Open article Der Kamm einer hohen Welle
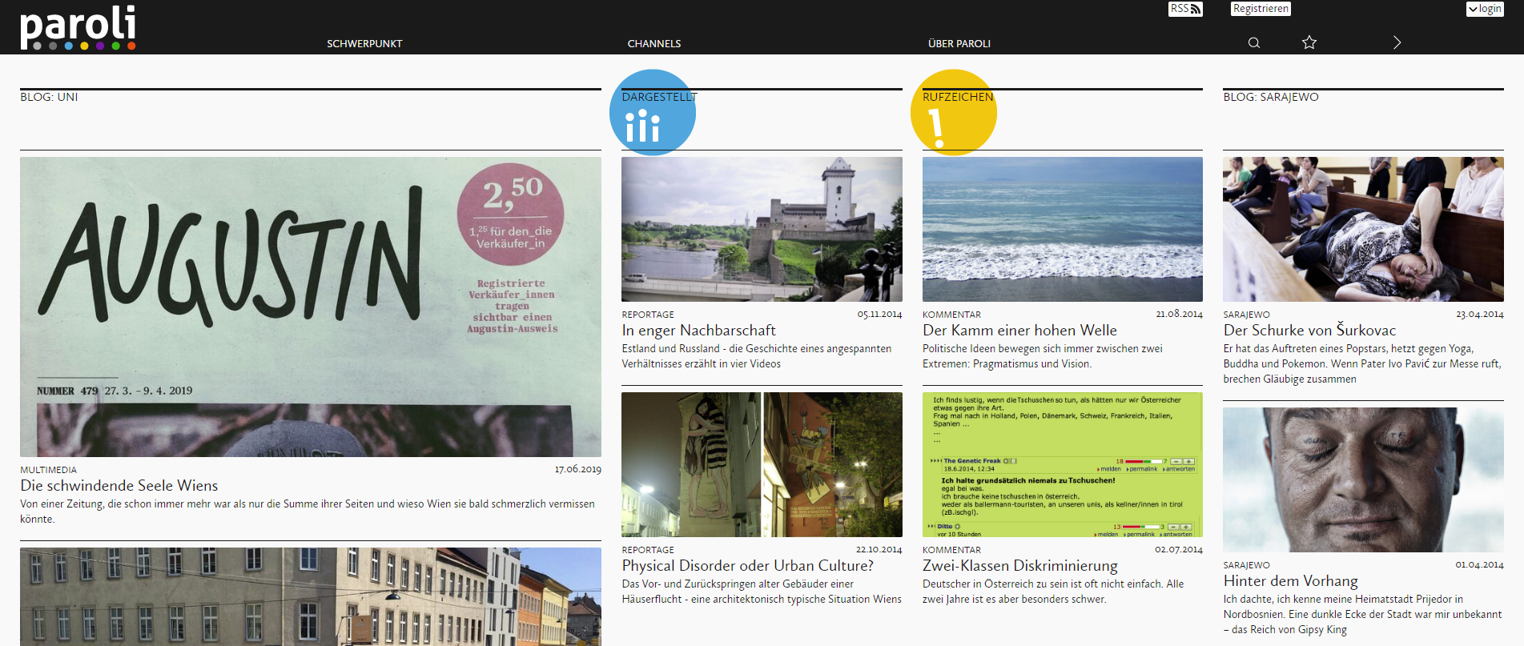The height and width of the screenshot is (646, 1524). 1019,331
